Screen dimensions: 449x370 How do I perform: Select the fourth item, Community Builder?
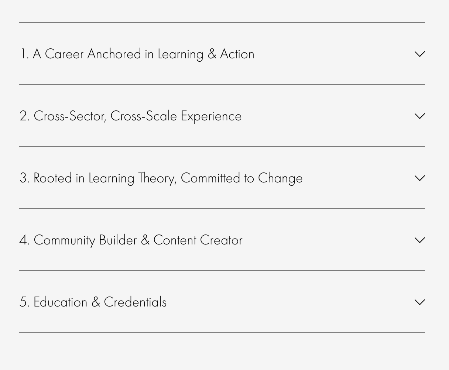[131, 240]
